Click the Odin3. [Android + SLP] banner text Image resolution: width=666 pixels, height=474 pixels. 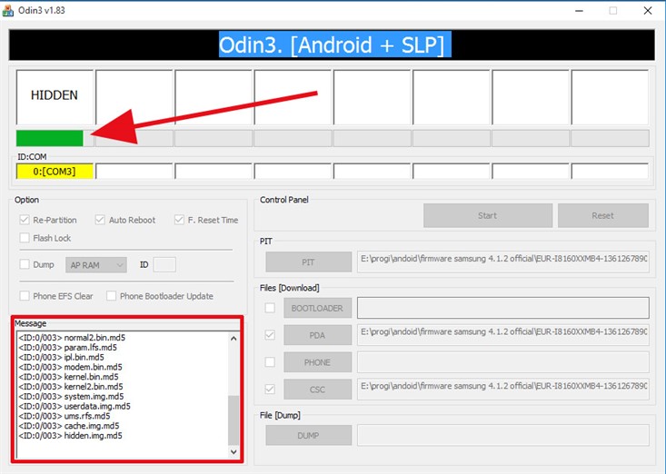coord(334,44)
